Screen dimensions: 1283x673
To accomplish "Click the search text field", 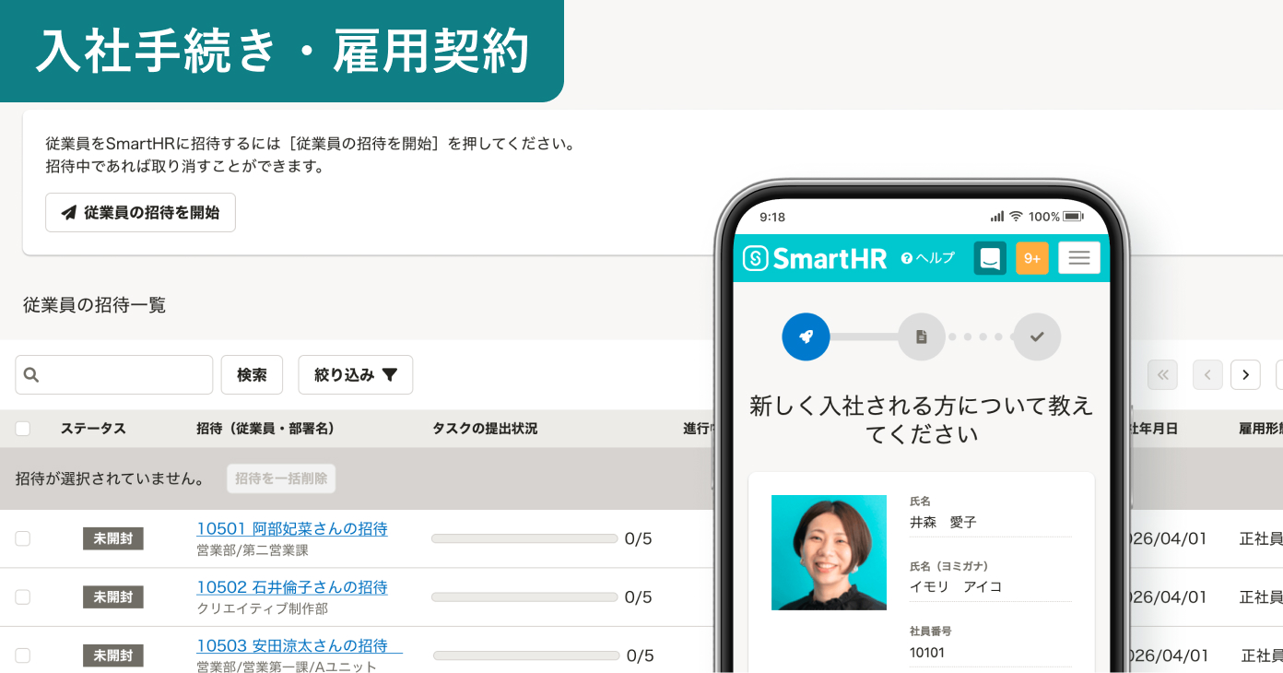I will (x=114, y=375).
